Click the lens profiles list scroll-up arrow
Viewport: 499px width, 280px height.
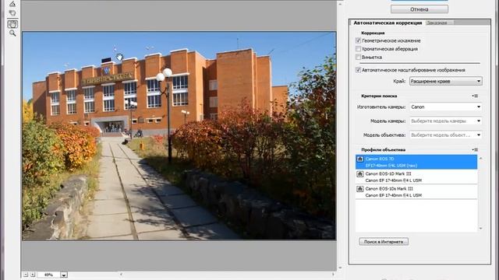click(481, 158)
